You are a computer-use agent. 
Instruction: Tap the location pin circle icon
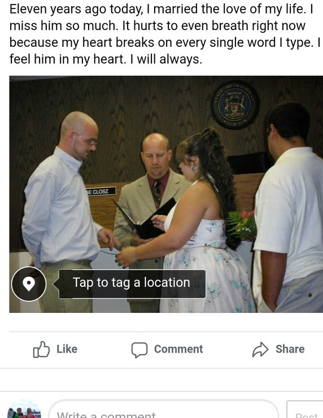(29, 284)
